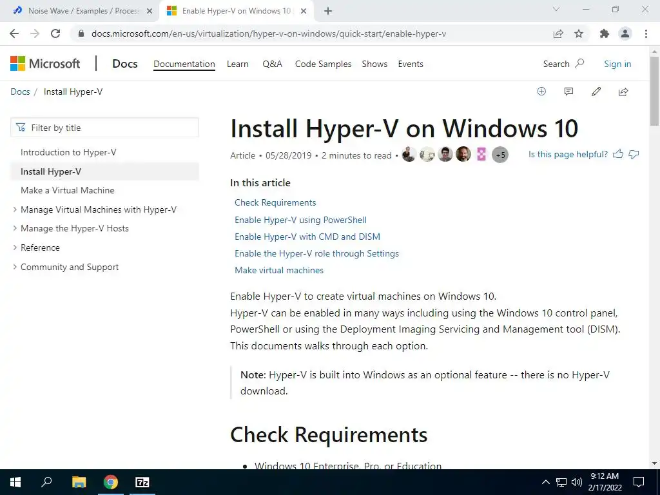
Task: Open File Explorer from the taskbar
Action: click(79, 482)
